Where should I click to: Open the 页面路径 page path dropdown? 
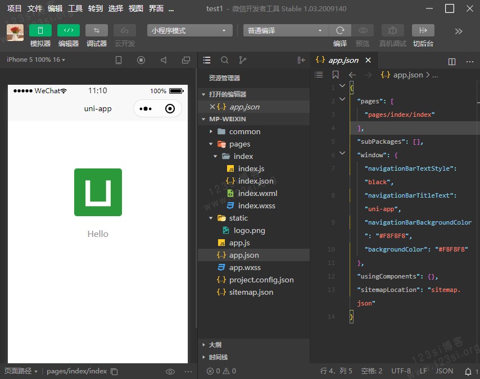20,371
